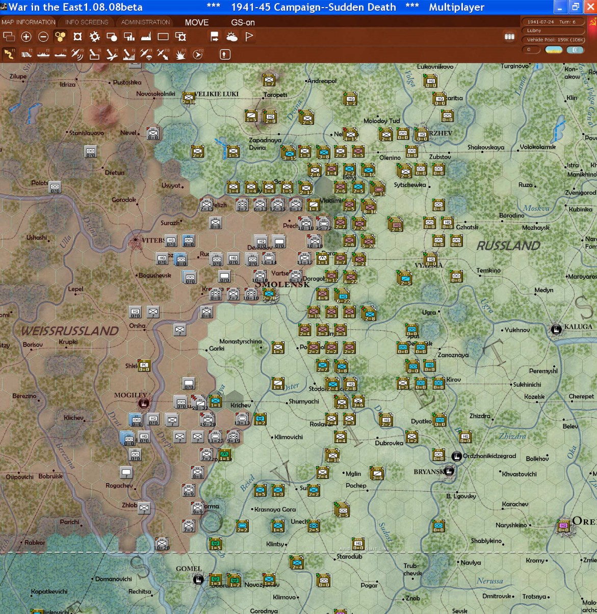
Task: Toggle the factory locations icon
Action: (x=146, y=37)
